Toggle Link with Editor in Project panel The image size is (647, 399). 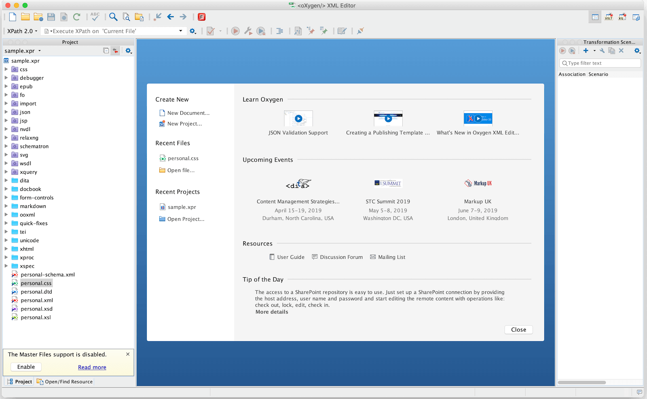[115, 51]
